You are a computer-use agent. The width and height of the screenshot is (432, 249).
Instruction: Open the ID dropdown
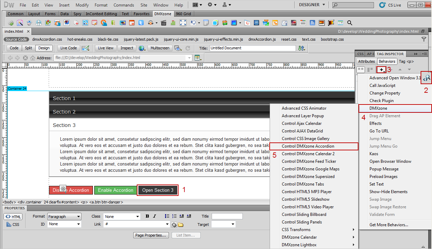(64, 224)
